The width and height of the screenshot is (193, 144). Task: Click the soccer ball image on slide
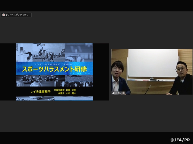74,58
